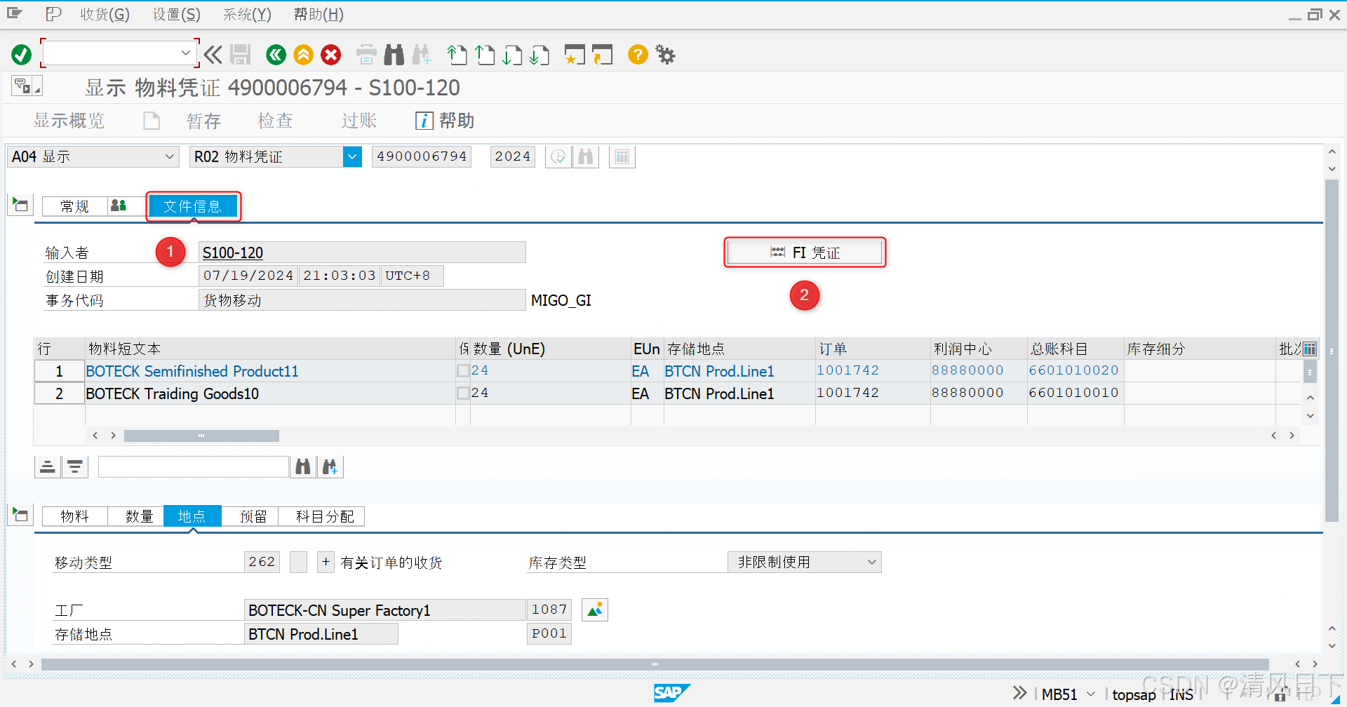Click the new document page icon
This screenshot has height=707, width=1347.
coord(152,121)
